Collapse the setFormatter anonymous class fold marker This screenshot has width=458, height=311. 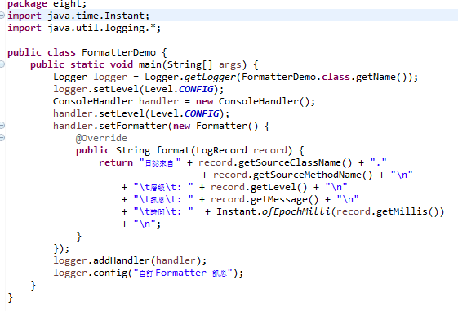point(2,125)
